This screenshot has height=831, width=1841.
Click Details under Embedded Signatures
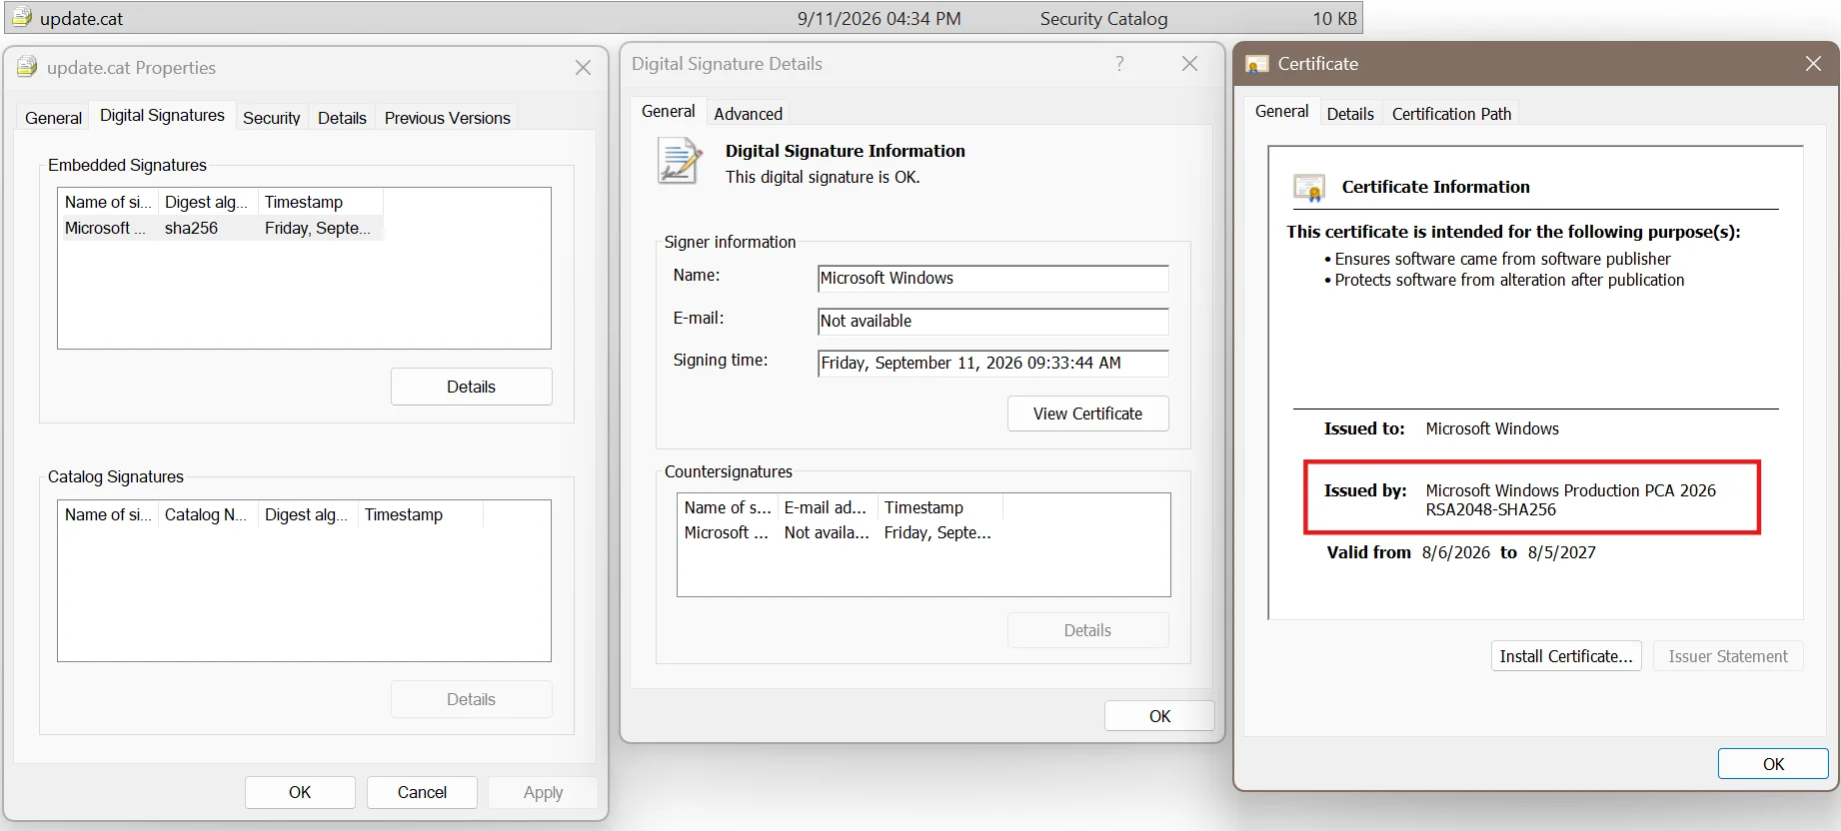[471, 387]
